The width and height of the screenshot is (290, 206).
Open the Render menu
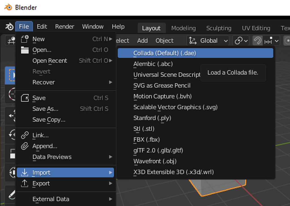[65, 27]
